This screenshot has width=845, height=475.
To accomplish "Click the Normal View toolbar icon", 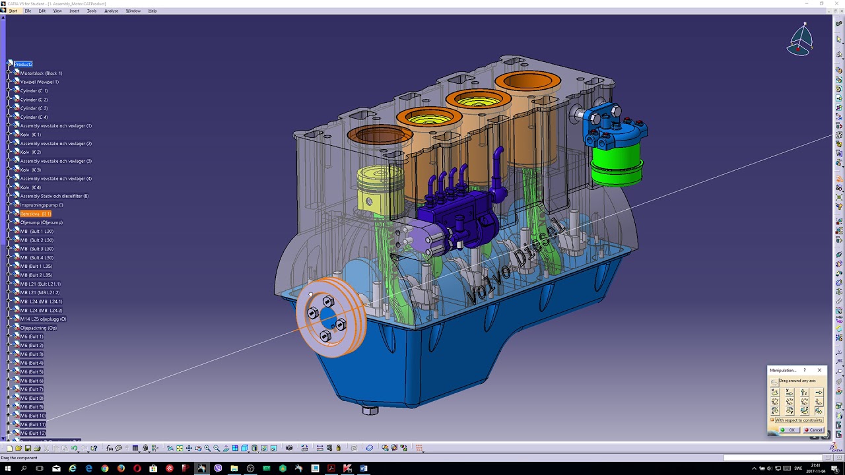I will click(226, 448).
